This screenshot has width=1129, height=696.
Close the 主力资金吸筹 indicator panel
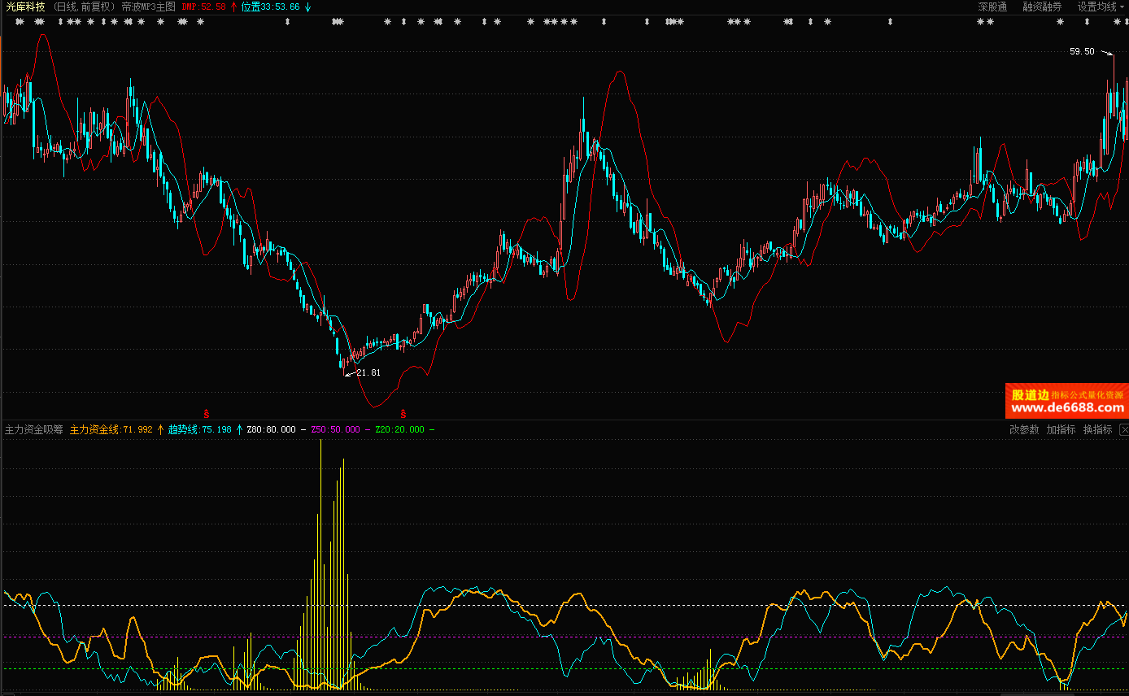[1123, 429]
